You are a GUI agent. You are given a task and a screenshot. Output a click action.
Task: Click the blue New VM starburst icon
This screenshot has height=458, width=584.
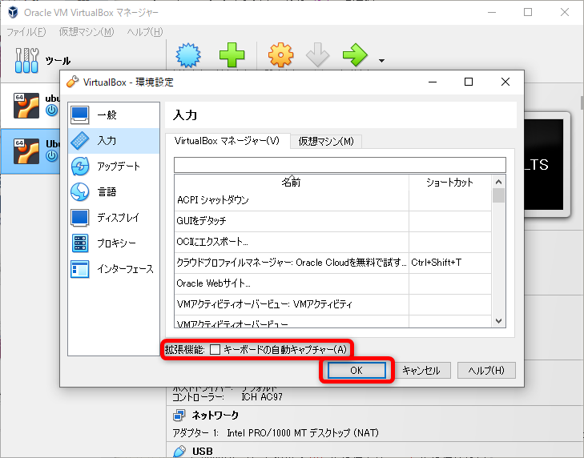click(x=188, y=55)
